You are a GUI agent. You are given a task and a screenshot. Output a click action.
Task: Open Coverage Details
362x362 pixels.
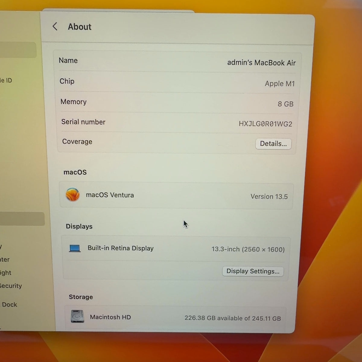coord(273,144)
